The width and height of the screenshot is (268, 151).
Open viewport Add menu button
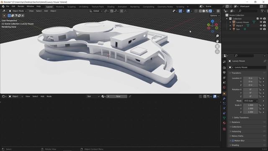(x=46, y=11)
